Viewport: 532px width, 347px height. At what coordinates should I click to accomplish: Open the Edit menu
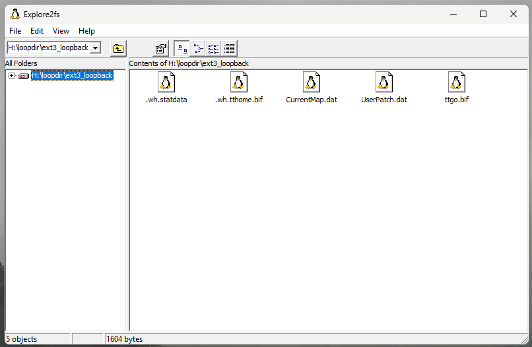37,31
